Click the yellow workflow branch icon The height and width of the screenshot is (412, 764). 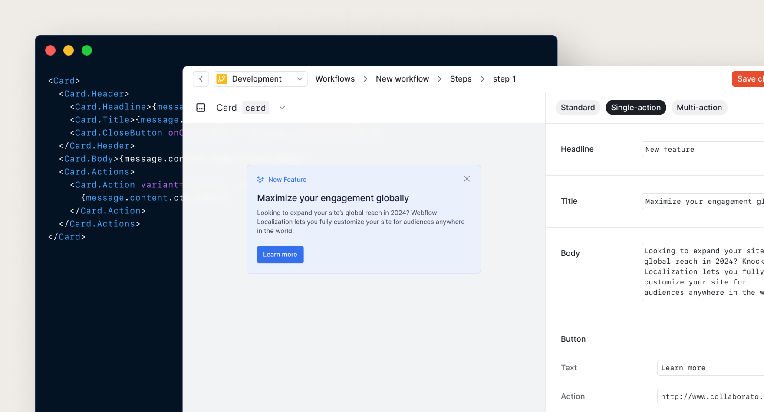click(x=222, y=78)
